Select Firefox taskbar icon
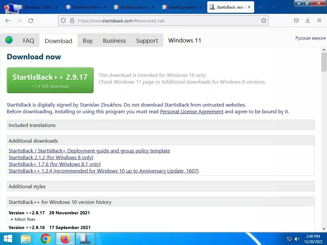327x245 pixels. click(65, 239)
